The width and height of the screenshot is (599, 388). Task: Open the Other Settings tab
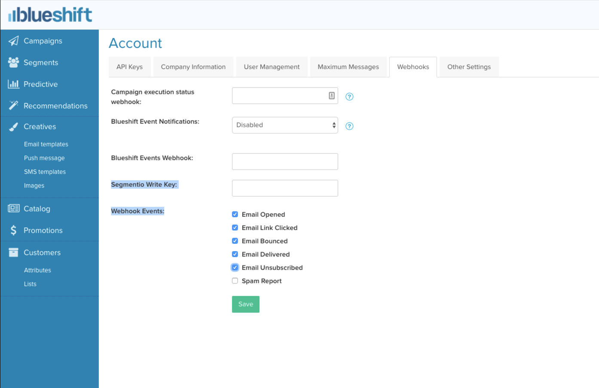(x=469, y=67)
